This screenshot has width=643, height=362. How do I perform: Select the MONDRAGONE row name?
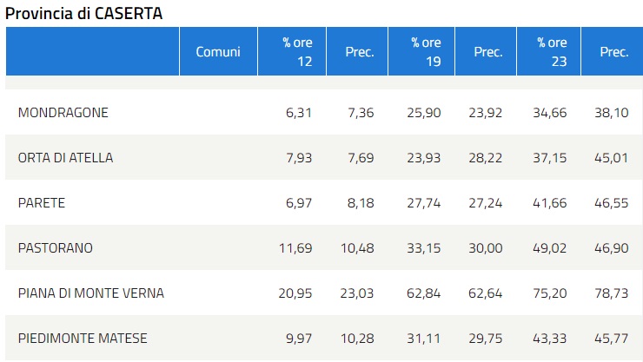click(63, 113)
